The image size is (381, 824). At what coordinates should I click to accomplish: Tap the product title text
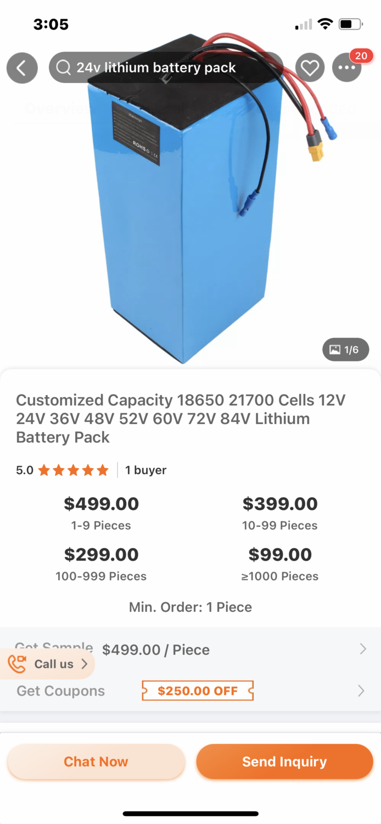click(180, 419)
